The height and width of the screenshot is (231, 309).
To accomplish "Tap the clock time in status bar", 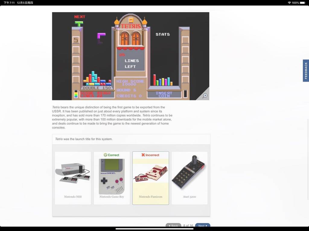I will (9, 3).
